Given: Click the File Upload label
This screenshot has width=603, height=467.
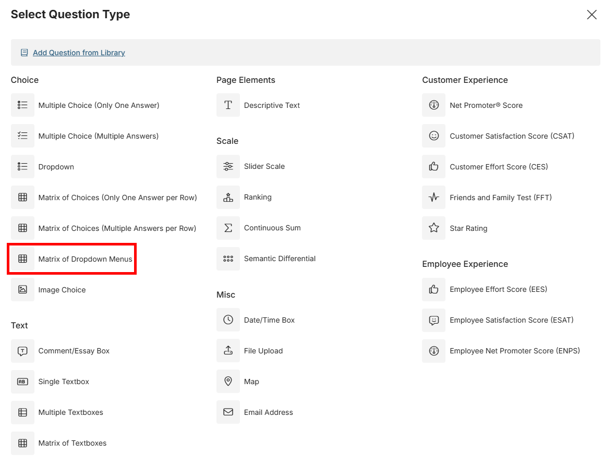Looking at the screenshot, I should 263,351.
